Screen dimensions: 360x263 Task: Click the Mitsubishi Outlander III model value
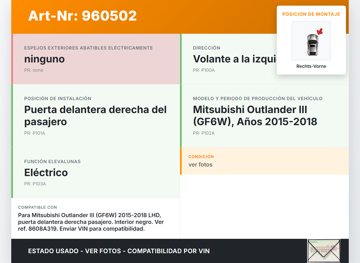[x=255, y=116]
